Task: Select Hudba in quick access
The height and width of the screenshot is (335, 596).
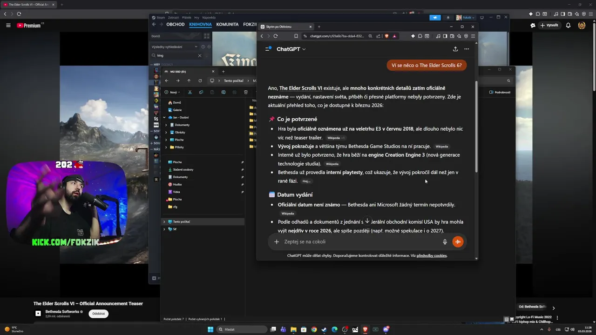Action: click(x=177, y=184)
